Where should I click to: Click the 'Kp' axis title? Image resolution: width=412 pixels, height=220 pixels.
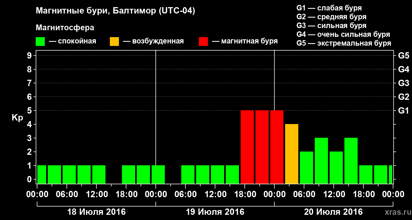coord(18,118)
